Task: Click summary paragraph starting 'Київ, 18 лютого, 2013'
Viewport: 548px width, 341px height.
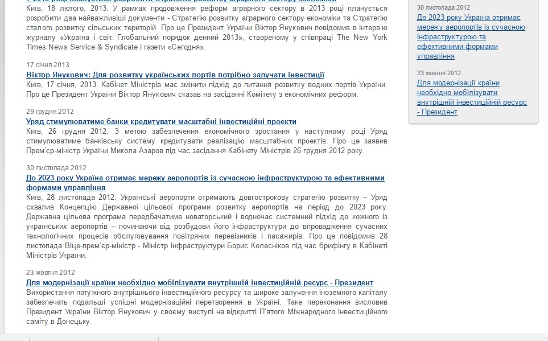Action: 207,28
